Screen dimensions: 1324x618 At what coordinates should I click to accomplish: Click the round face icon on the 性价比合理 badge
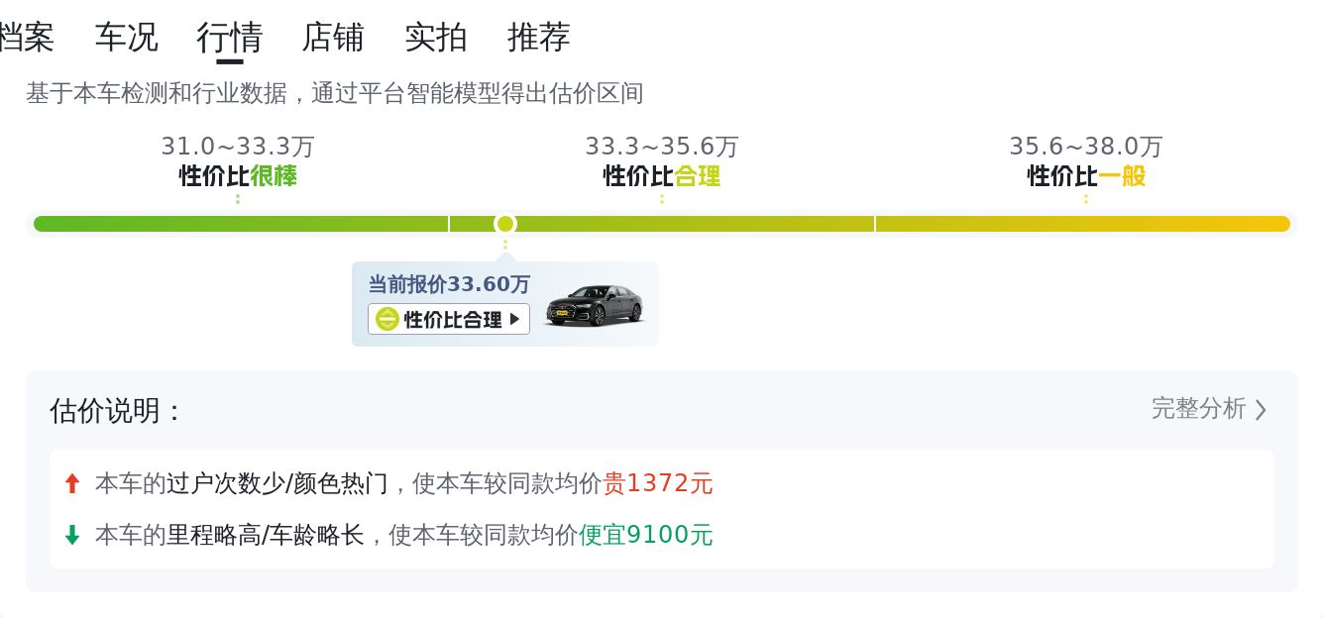pyautogui.click(x=386, y=319)
